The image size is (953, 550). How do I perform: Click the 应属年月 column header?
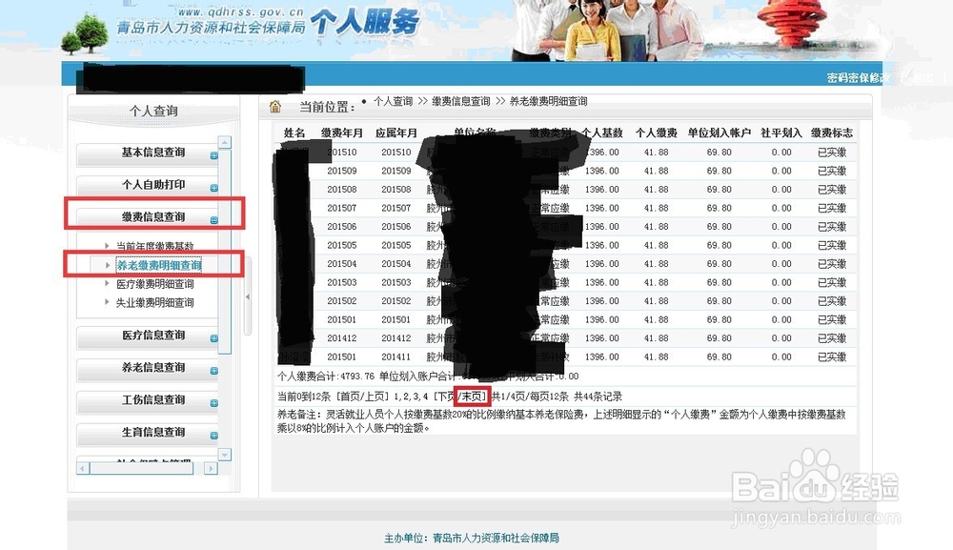click(x=396, y=132)
